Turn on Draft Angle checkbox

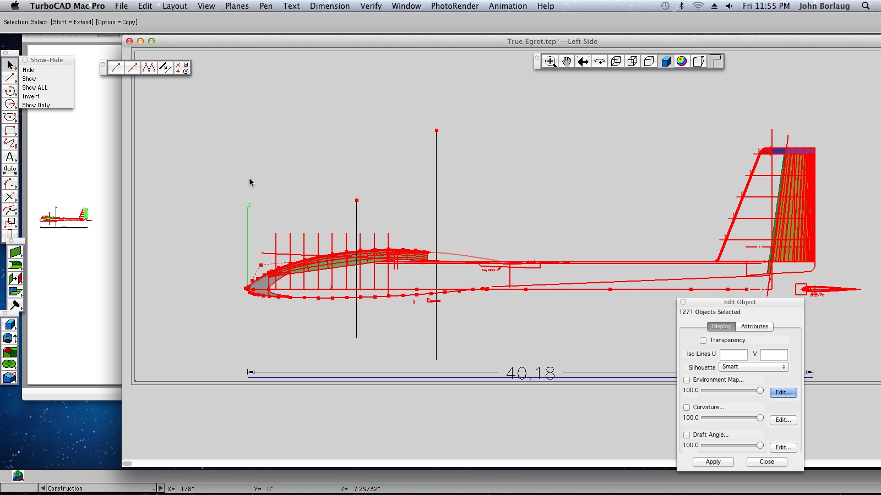(687, 435)
